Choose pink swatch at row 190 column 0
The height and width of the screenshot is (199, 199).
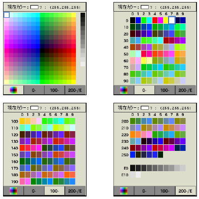tap(22, 181)
